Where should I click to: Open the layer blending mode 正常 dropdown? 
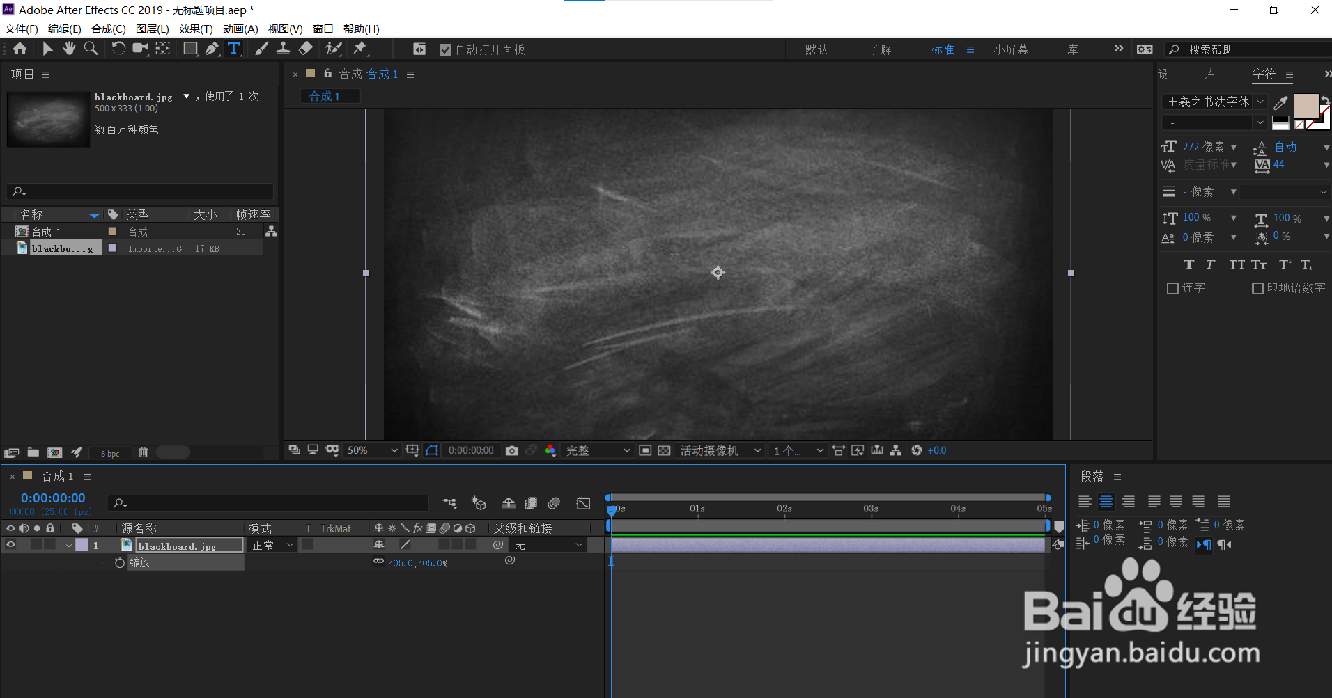(273, 545)
